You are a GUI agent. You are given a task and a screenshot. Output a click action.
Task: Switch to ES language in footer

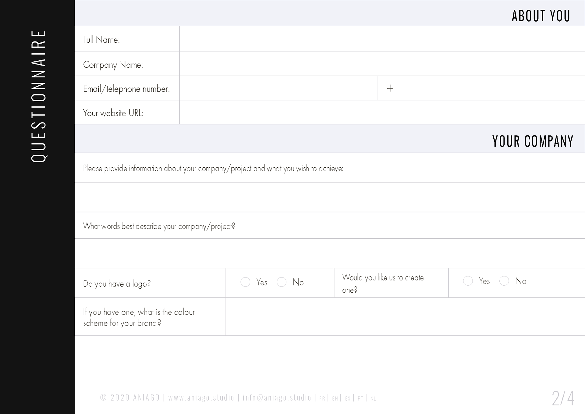(x=348, y=398)
